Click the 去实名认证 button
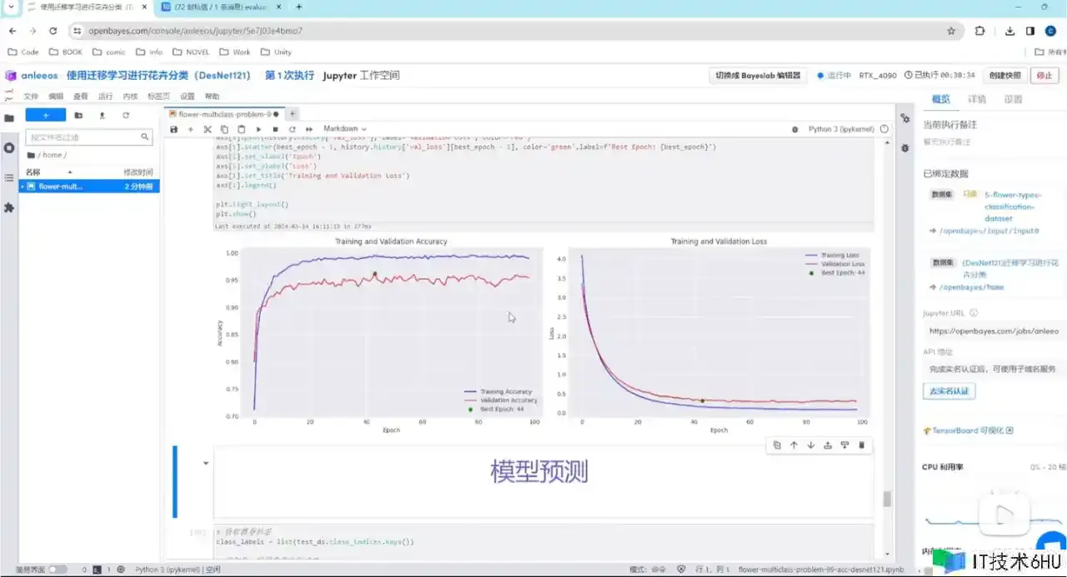The width and height of the screenshot is (1067, 577). tap(949, 390)
